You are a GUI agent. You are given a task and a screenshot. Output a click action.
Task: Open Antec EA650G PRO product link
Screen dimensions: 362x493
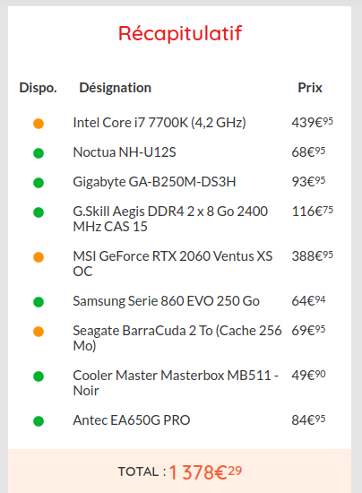132,420
